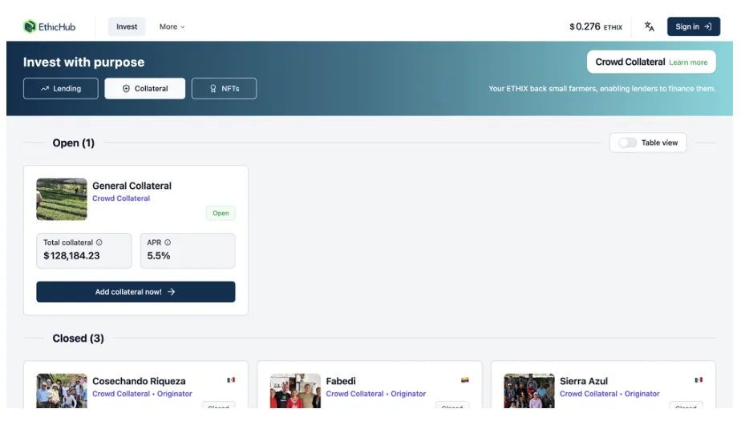Screen dimensions: 741x421
Task: Click the Invest with purpose heading
Action: [83, 62]
